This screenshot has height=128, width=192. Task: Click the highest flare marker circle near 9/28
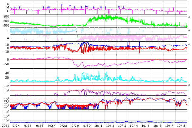(x=61, y=5)
